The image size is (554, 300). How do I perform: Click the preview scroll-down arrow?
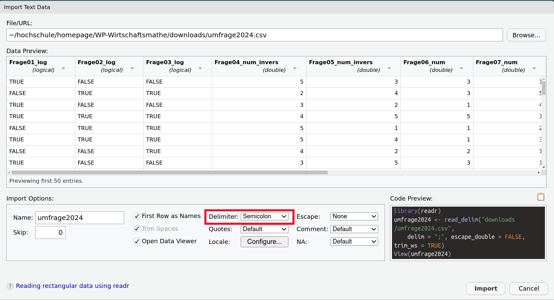coord(544,167)
